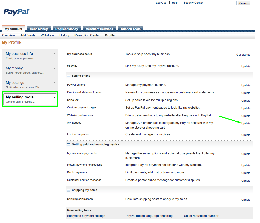Open Encrypted payment settings
The height and width of the screenshot is (223, 260).
click(86, 216)
